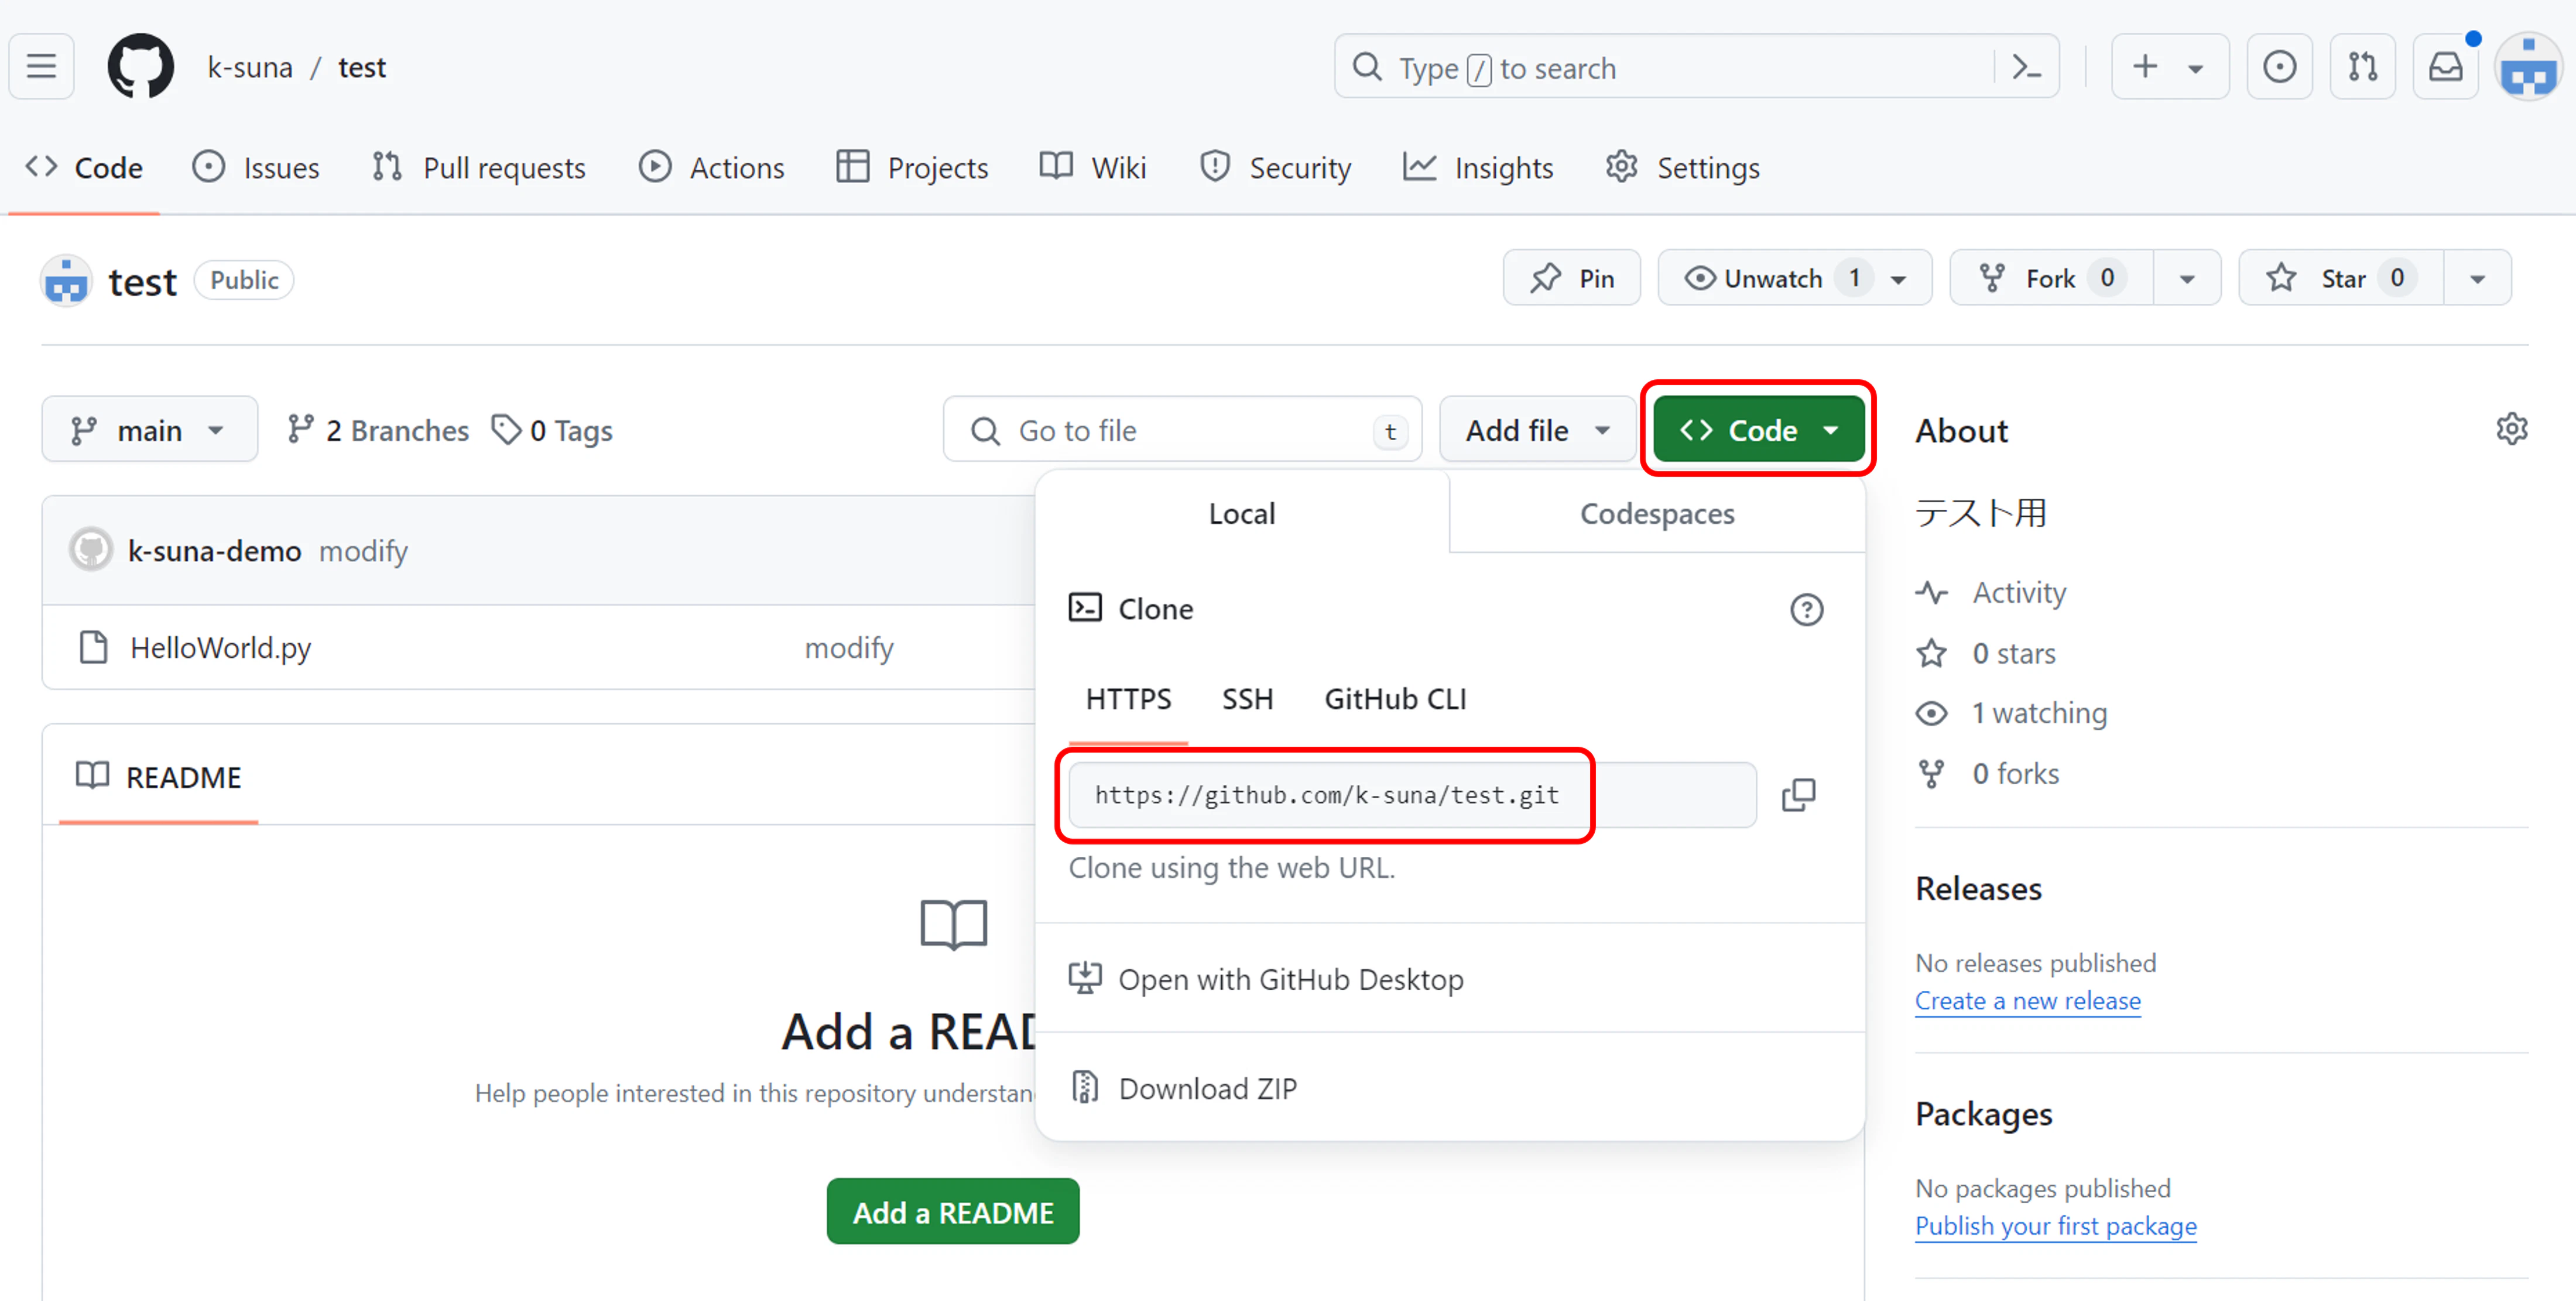
Task: Focus the Type / to search field
Action: coord(1696,67)
